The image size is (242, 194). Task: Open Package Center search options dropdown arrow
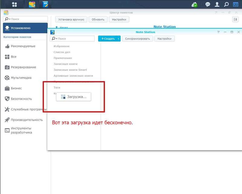click(x=10, y=19)
